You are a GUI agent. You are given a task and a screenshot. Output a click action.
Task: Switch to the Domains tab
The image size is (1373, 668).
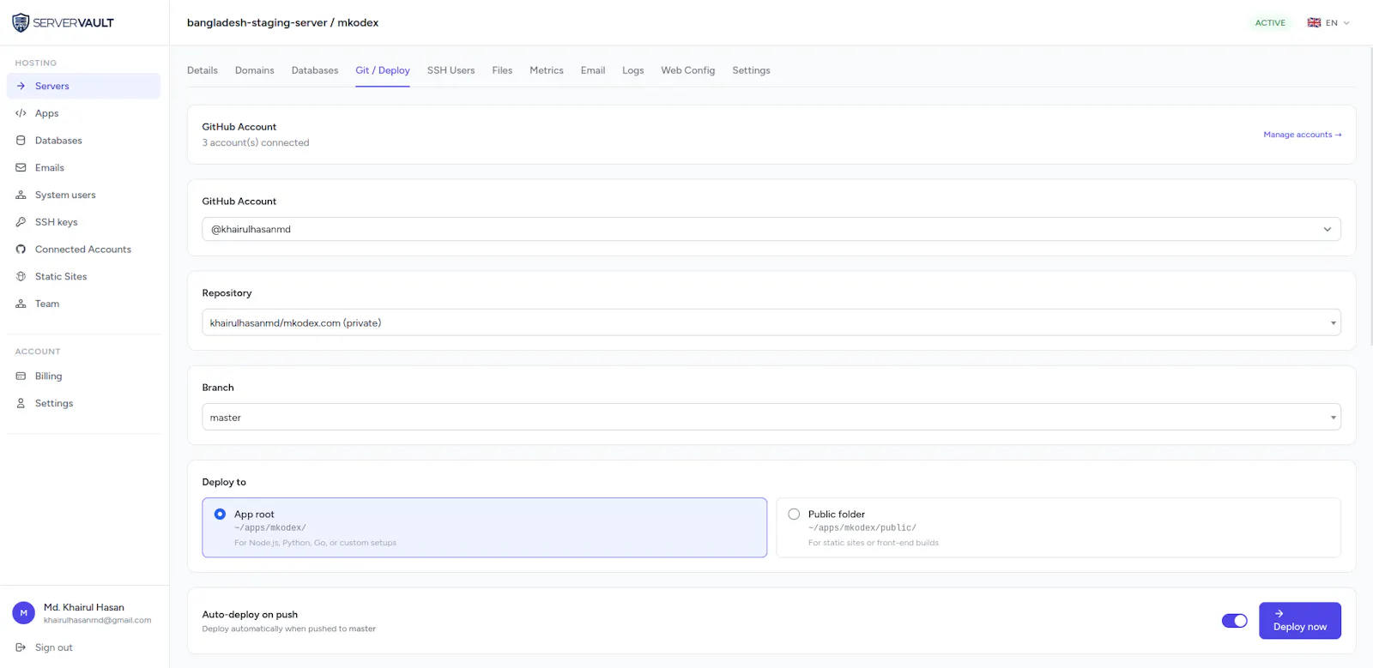click(x=255, y=70)
